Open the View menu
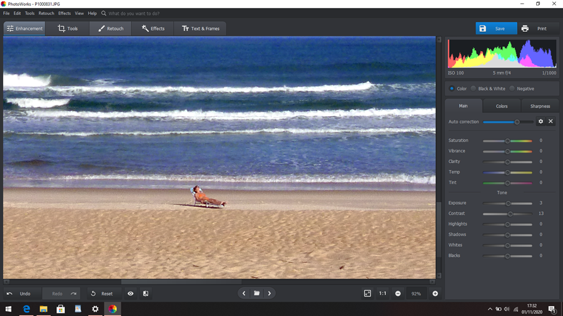The image size is (563, 316). tap(79, 13)
